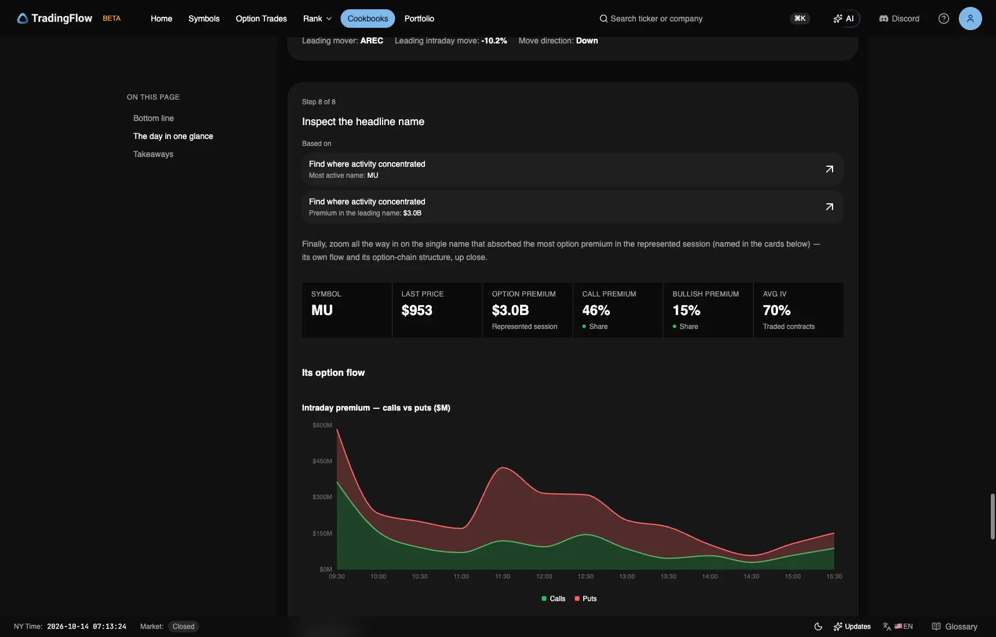Click the 'Step 8 of 8' label
The height and width of the screenshot is (637, 996).
point(319,102)
